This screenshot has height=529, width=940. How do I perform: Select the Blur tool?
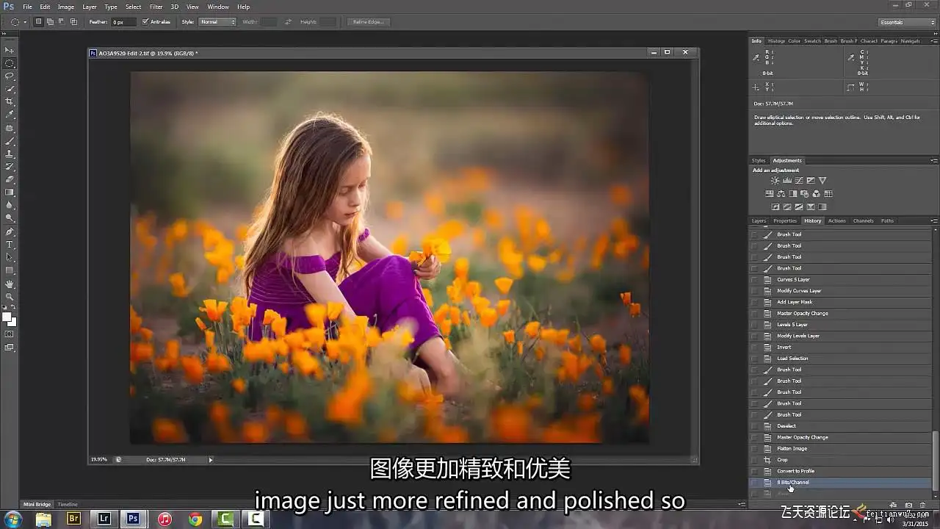tap(10, 205)
